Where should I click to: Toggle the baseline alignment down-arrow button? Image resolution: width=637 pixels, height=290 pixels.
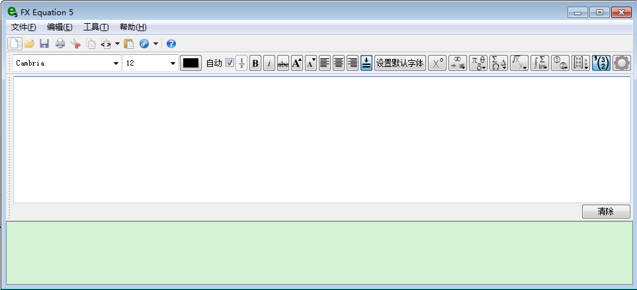[x=366, y=63]
